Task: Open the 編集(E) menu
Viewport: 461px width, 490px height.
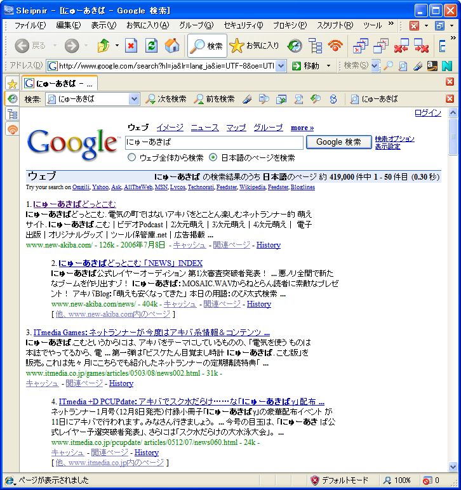Action: click(x=68, y=25)
